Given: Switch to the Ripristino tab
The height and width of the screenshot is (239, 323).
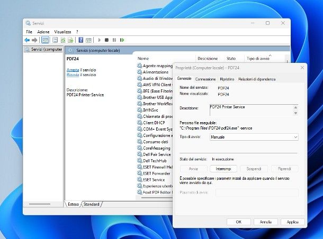Looking at the screenshot, I should pyautogui.click(x=227, y=79).
